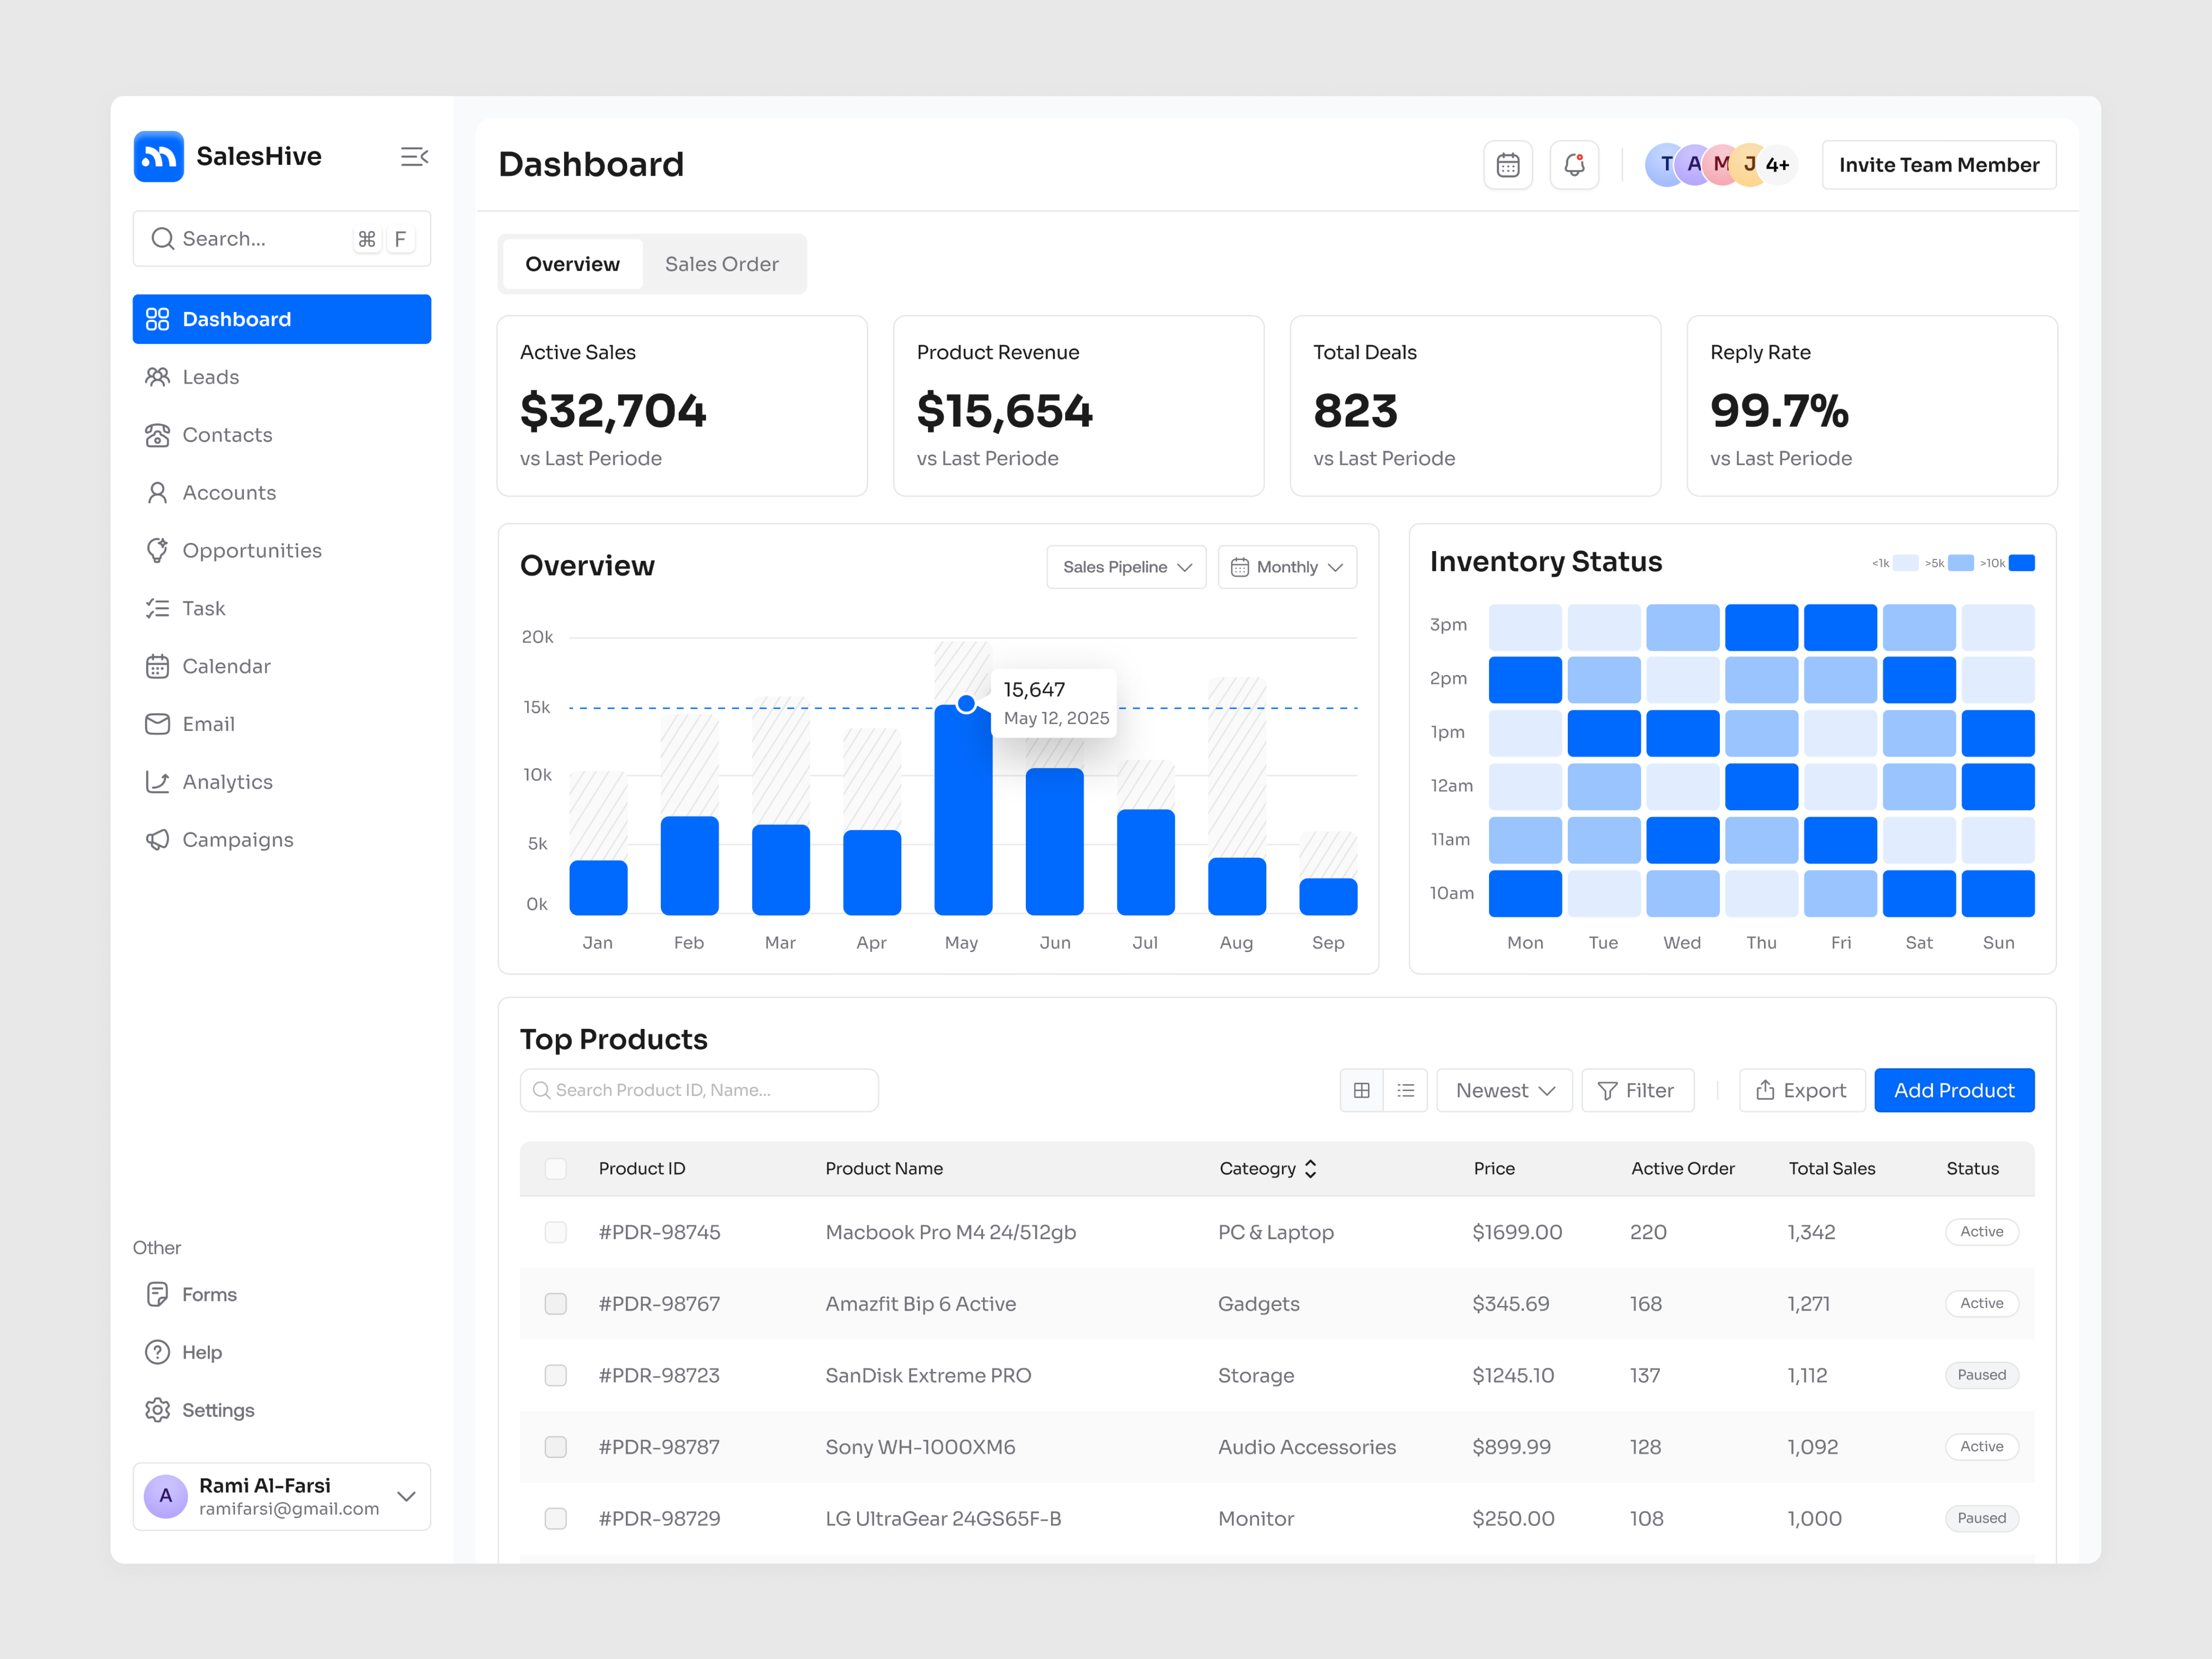Open the Overview tab

click(571, 264)
